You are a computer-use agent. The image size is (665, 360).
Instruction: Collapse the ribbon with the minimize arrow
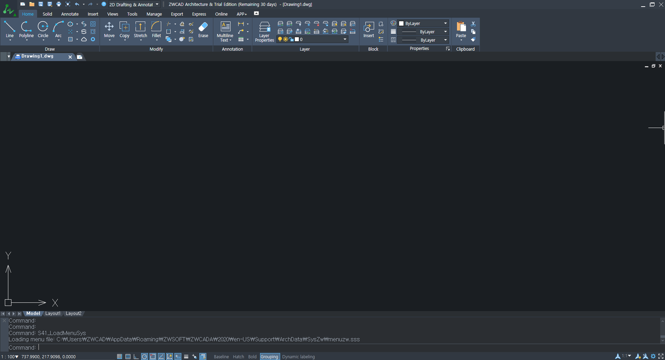tap(256, 13)
